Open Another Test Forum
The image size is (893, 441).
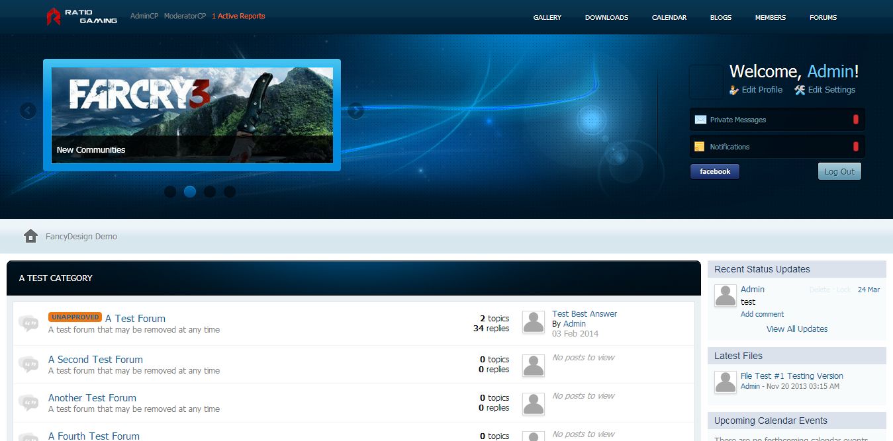[x=92, y=398]
